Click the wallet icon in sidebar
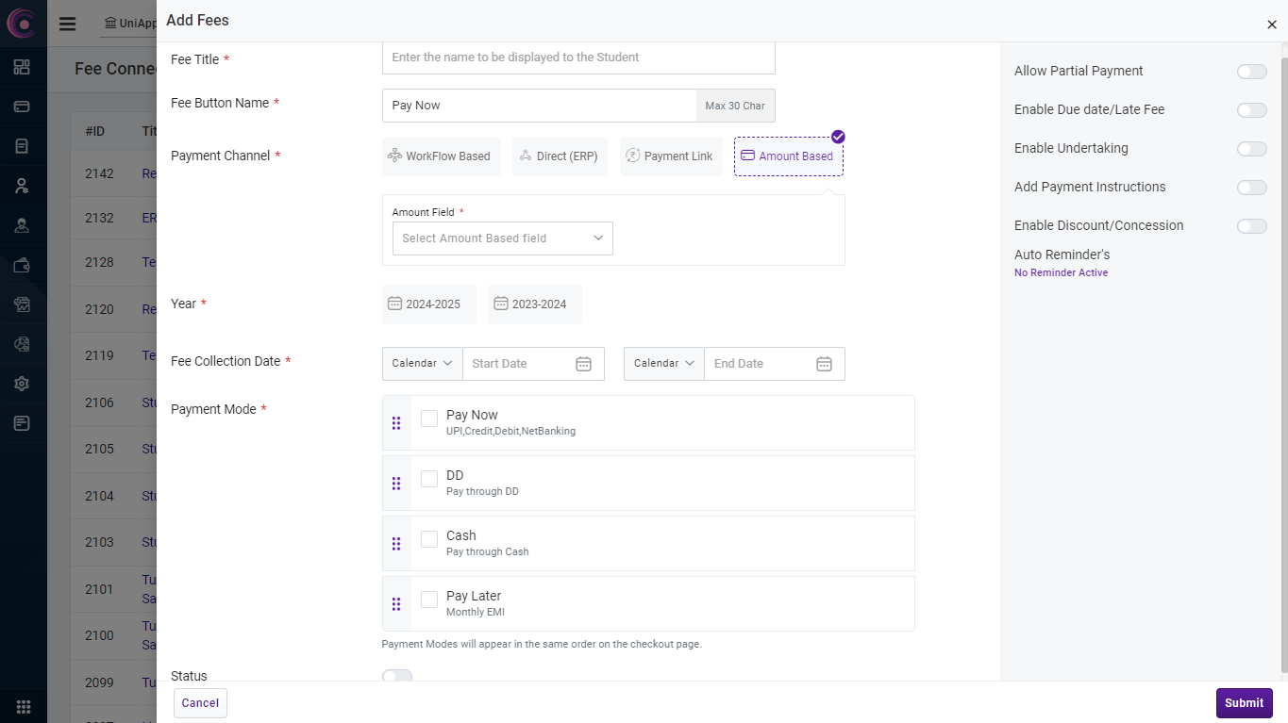This screenshot has width=1288, height=723. (x=22, y=265)
